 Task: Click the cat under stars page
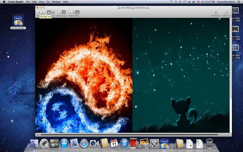pyautogui.click(x=181, y=75)
